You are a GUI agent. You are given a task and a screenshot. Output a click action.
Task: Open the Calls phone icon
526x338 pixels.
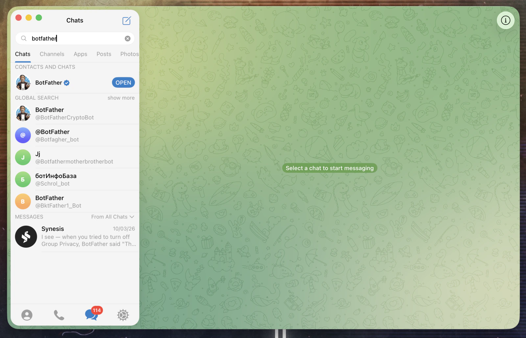(x=59, y=315)
